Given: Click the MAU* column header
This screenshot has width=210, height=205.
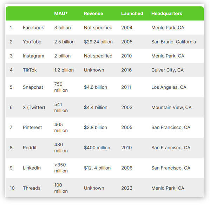Looking at the screenshot, I should pos(61,14).
